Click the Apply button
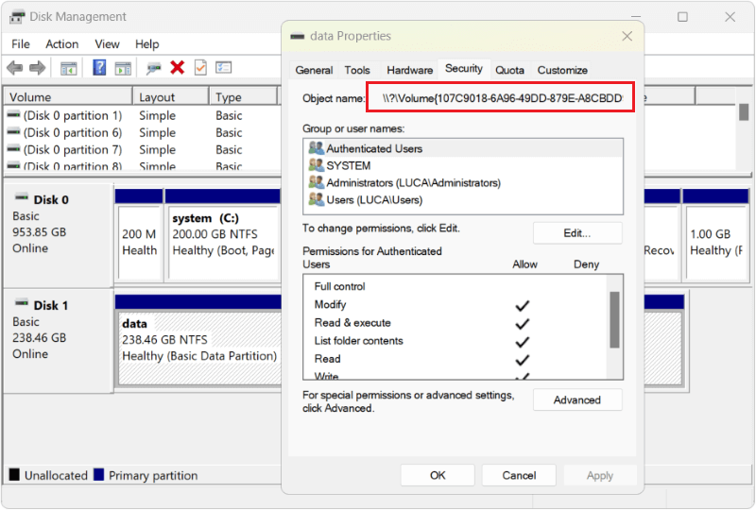The image size is (756, 510). click(x=600, y=475)
